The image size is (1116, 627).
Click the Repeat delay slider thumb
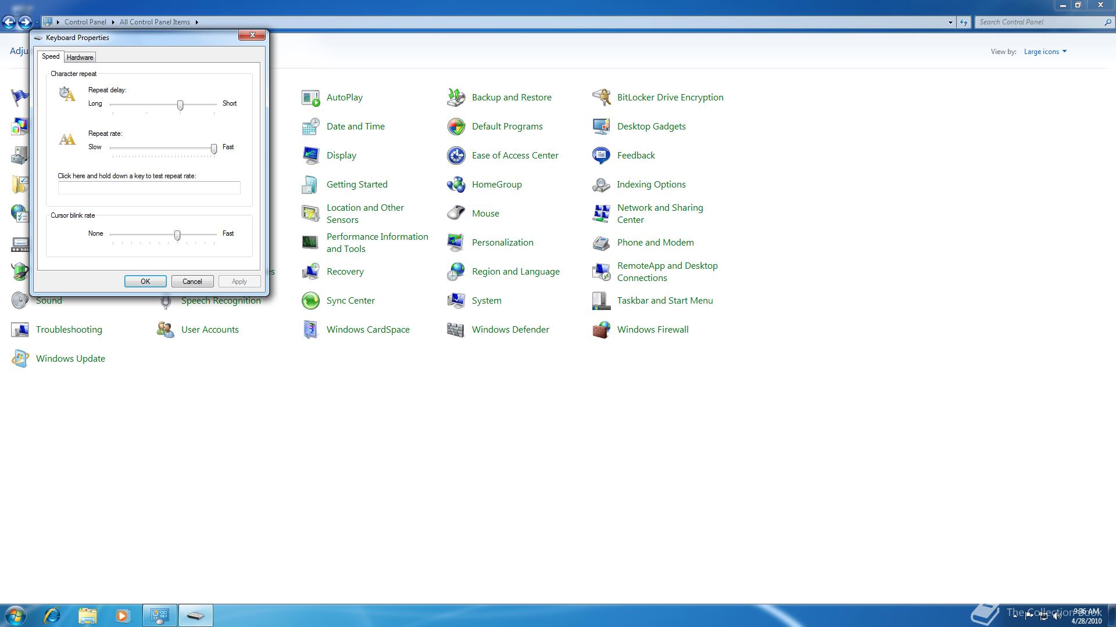pos(180,105)
